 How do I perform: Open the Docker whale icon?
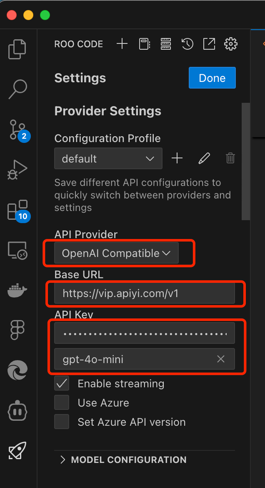click(17, 290)
